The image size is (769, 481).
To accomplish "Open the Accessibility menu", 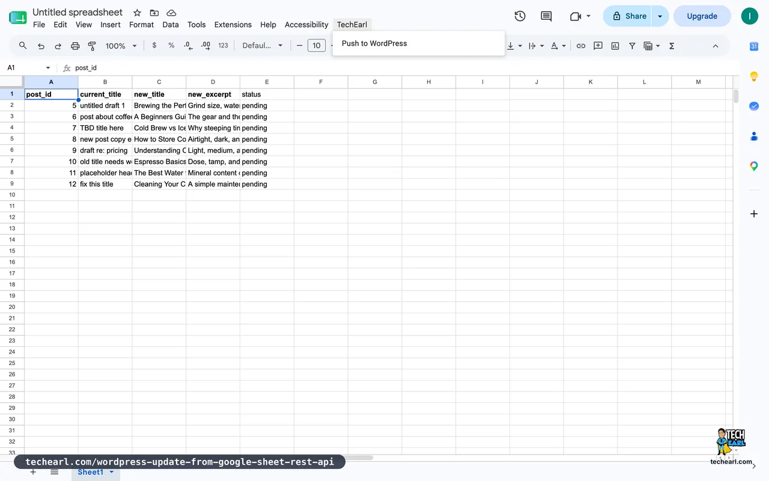I will (x=306, y=25).
